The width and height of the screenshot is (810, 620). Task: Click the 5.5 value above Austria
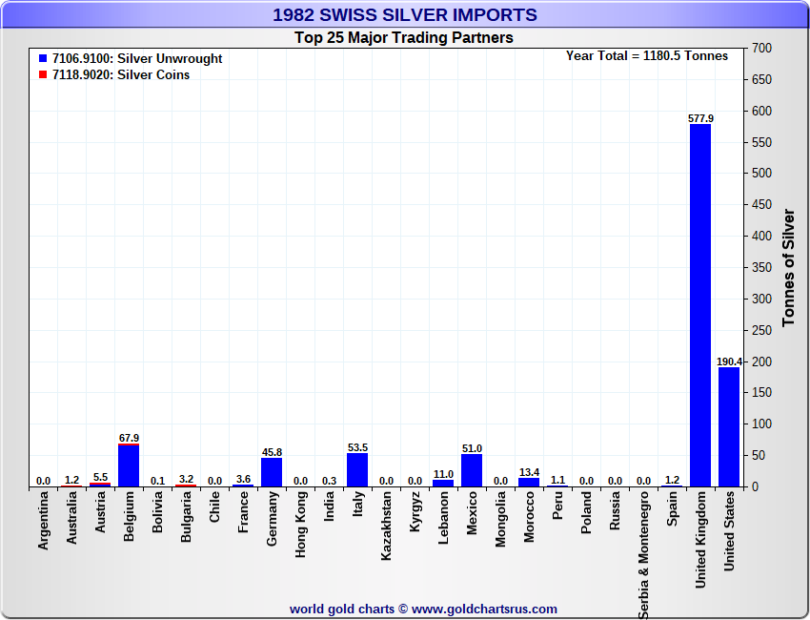click(x=100, y=477)
